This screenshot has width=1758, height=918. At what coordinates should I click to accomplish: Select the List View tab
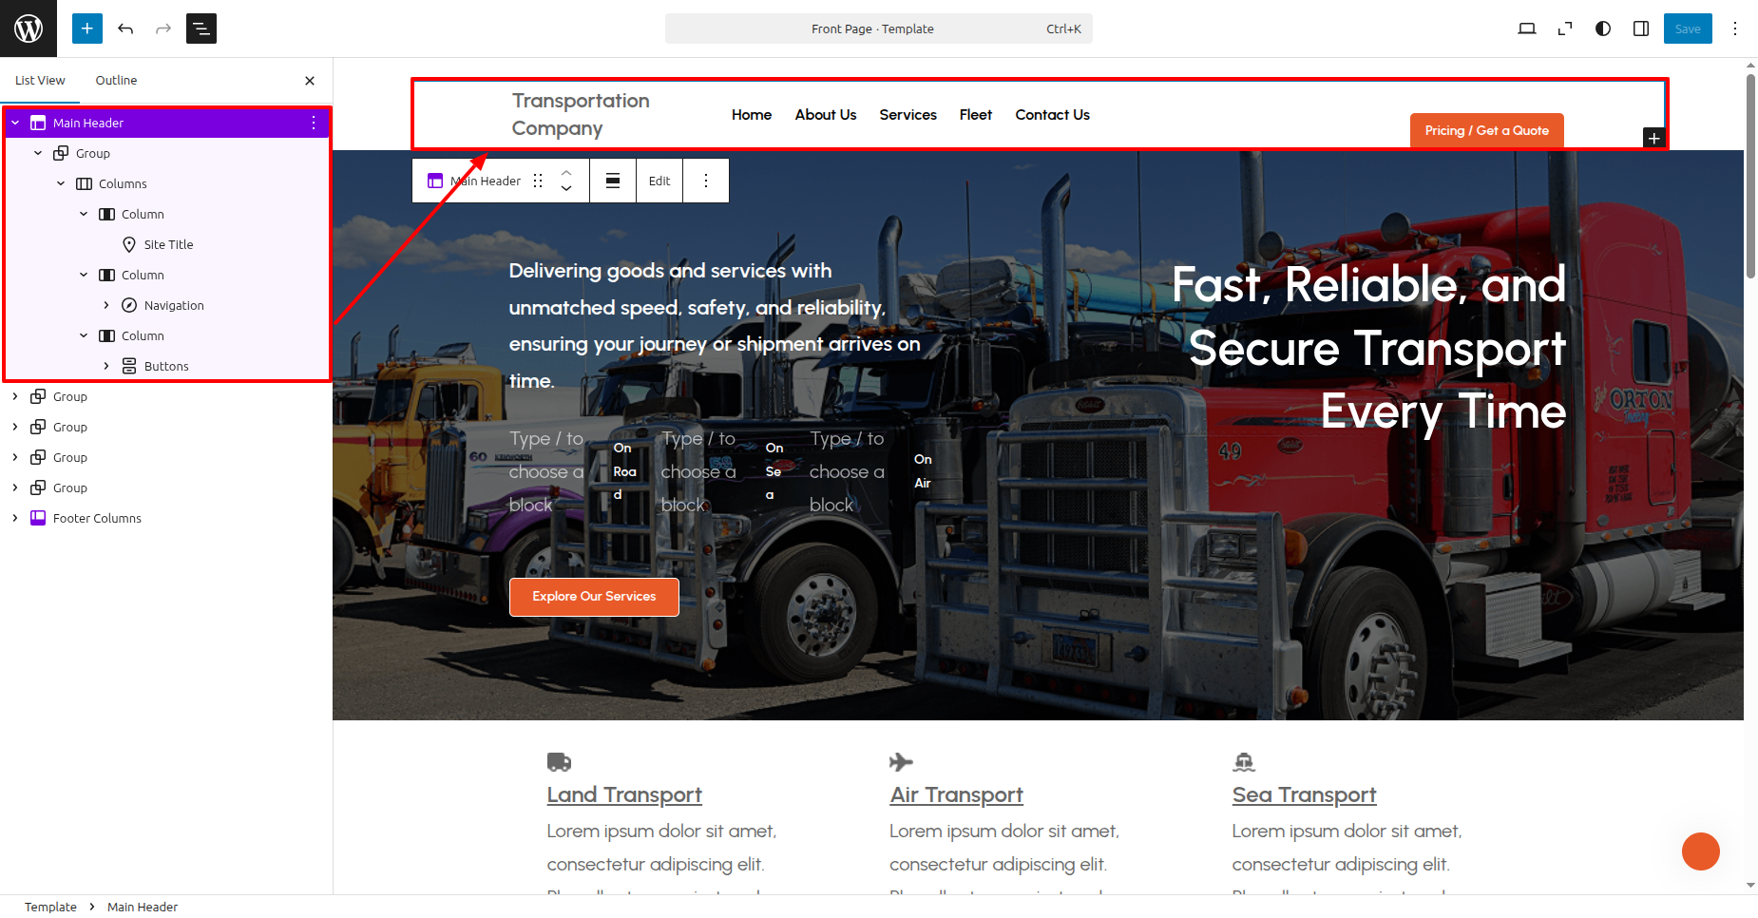pos(40,81)
